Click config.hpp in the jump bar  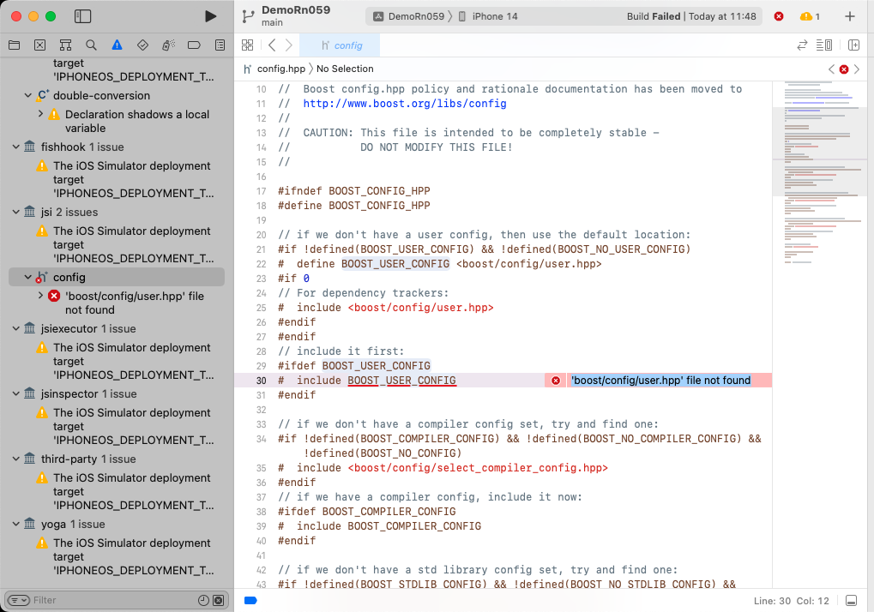(x=280, y=69)
